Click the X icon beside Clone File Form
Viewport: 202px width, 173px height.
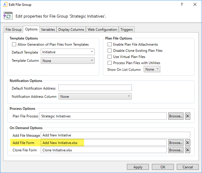[188, 150]
